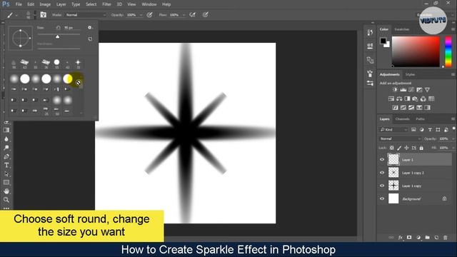Delete layer with the trash icon
Screen dimensions: 457x257
point(446,238)
